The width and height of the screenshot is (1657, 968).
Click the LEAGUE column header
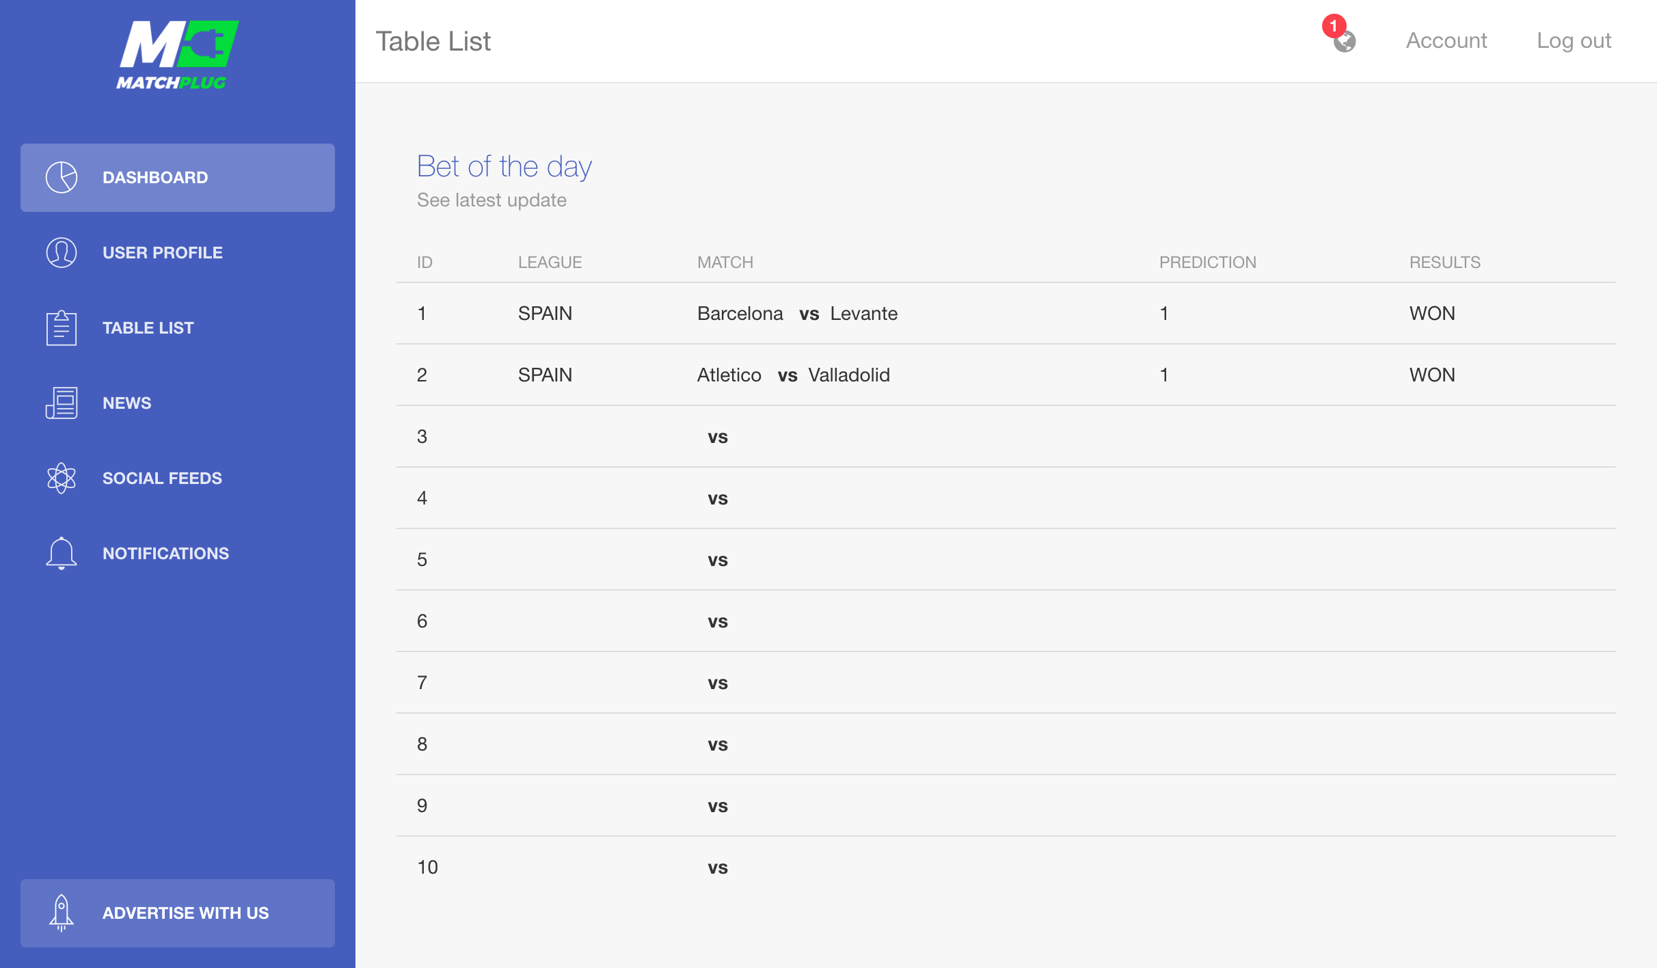(x=550, y=263)
